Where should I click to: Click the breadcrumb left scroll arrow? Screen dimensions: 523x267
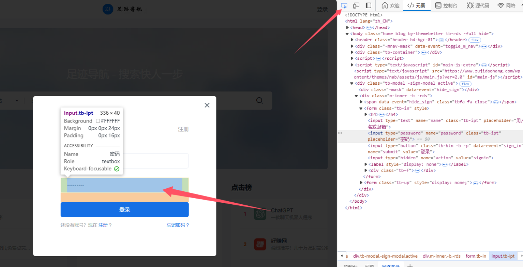click(342, 256)
